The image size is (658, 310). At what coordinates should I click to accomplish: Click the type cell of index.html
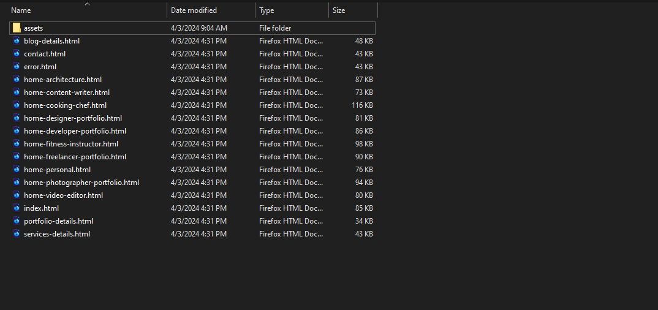[291, 208]
